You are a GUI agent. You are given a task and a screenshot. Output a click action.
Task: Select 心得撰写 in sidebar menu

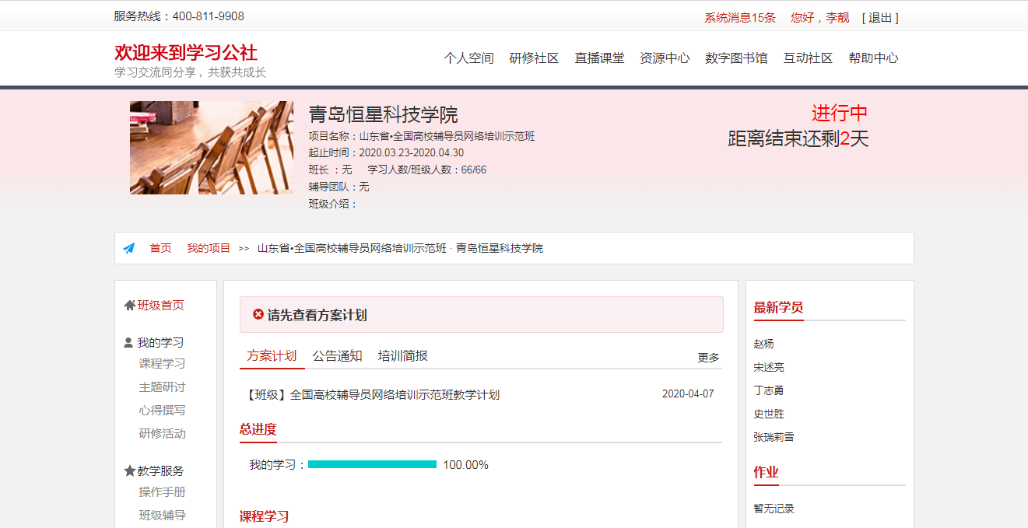[162, 410]
